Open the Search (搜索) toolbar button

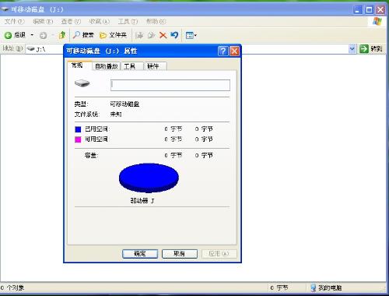83,35
